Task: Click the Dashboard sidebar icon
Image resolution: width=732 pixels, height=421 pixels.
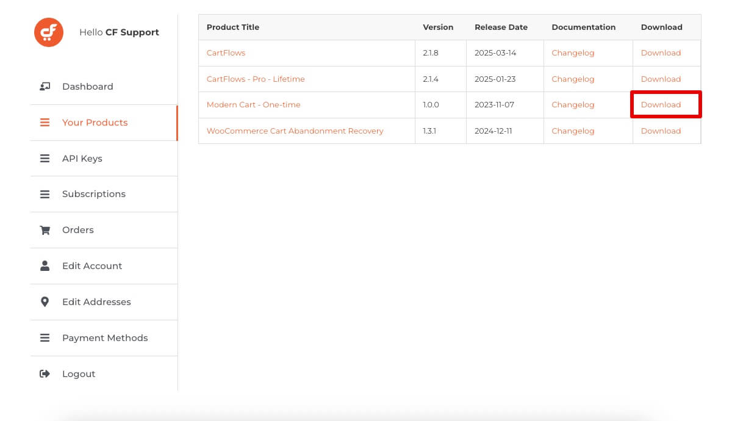Action: [45, 87]
